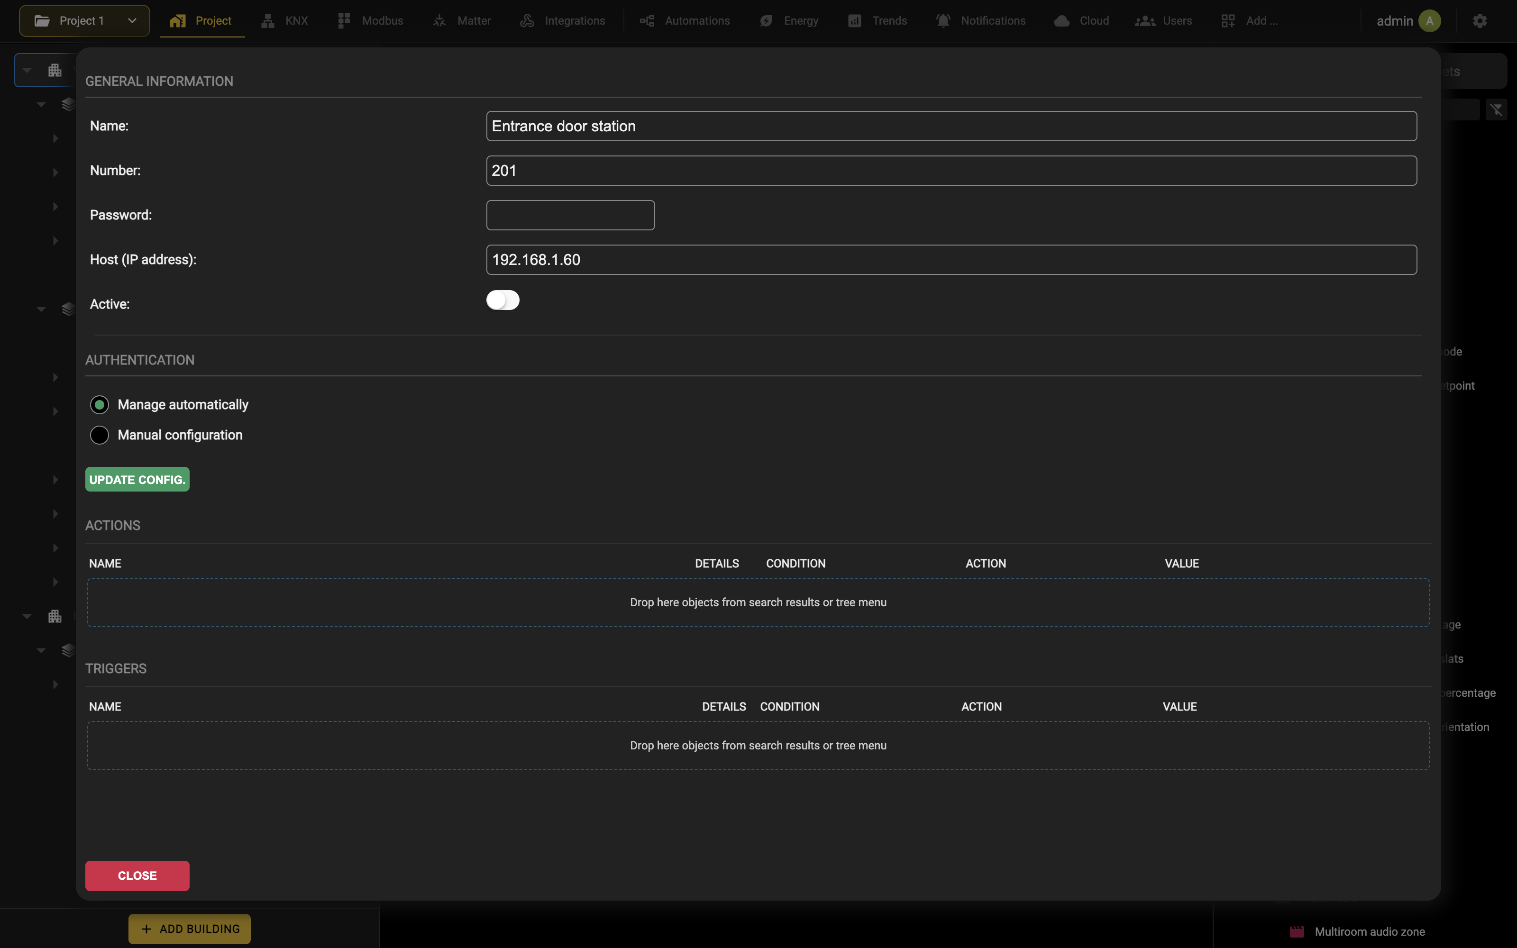The width and height of the screenshot is (1517, 948).
Task: Click the Name input field
Action: coord(951,126)
